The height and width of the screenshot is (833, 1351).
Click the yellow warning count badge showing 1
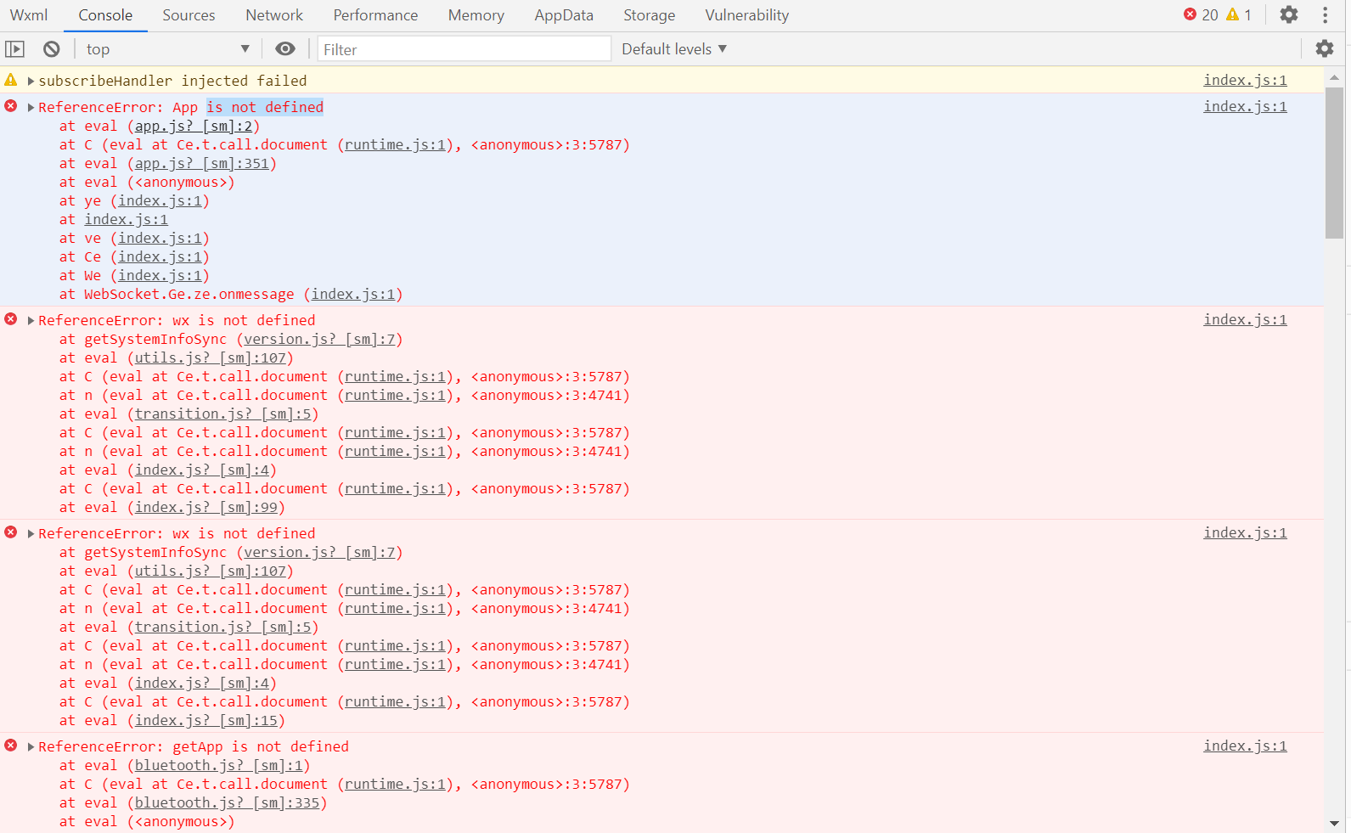tap(1239, 14)
